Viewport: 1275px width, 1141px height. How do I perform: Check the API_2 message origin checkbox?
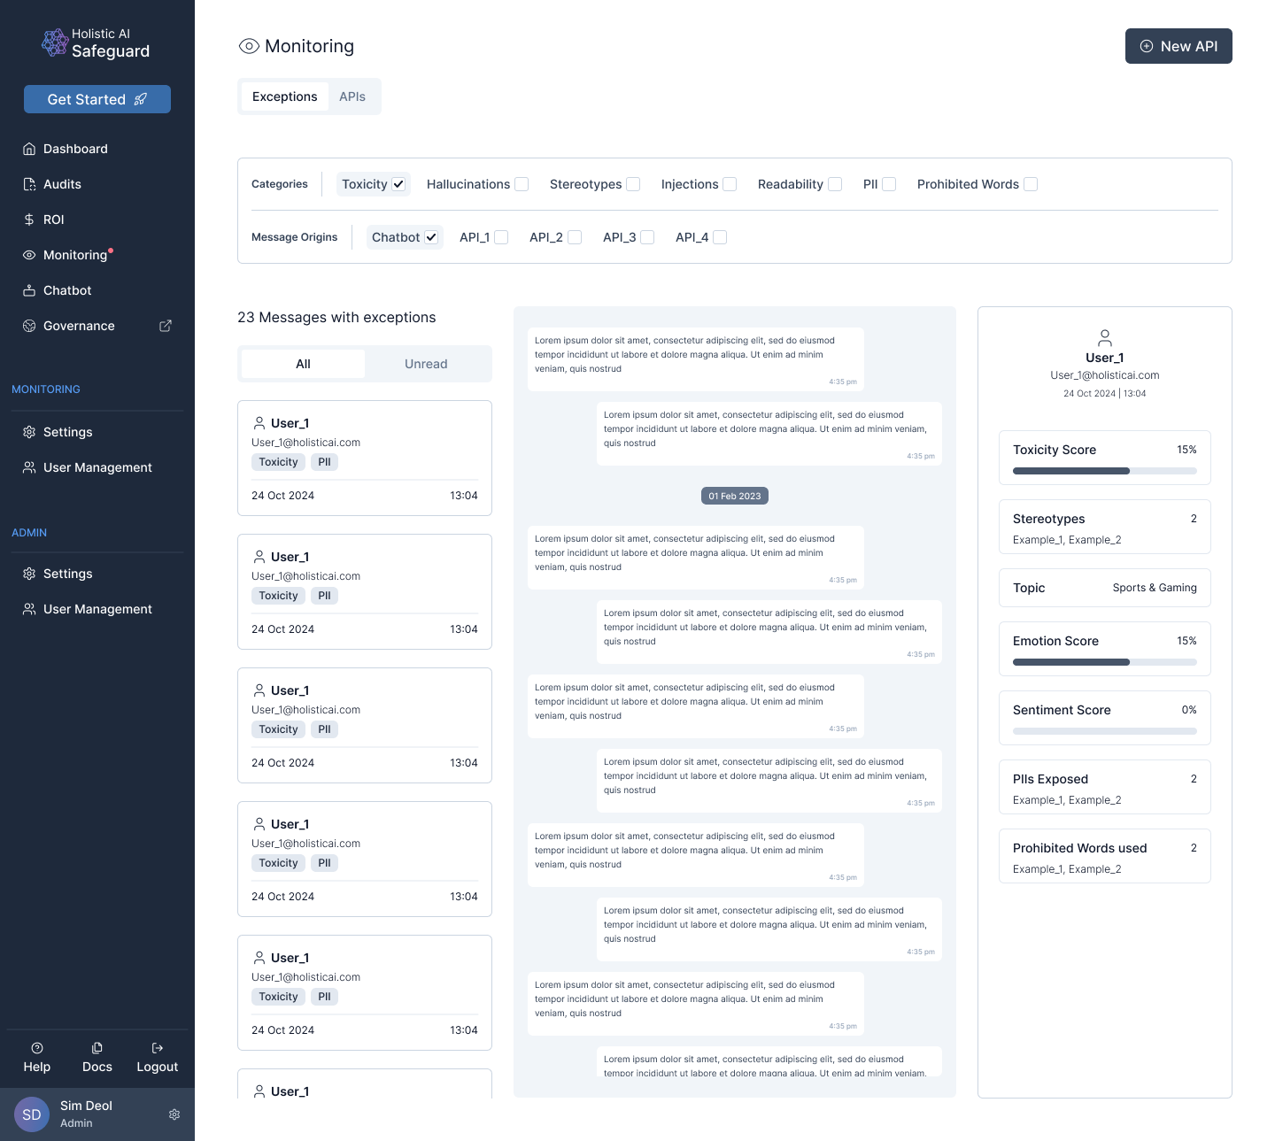pos(575,237)
